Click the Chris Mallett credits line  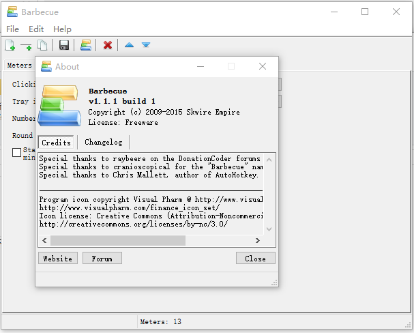click(x=149, y=175)
